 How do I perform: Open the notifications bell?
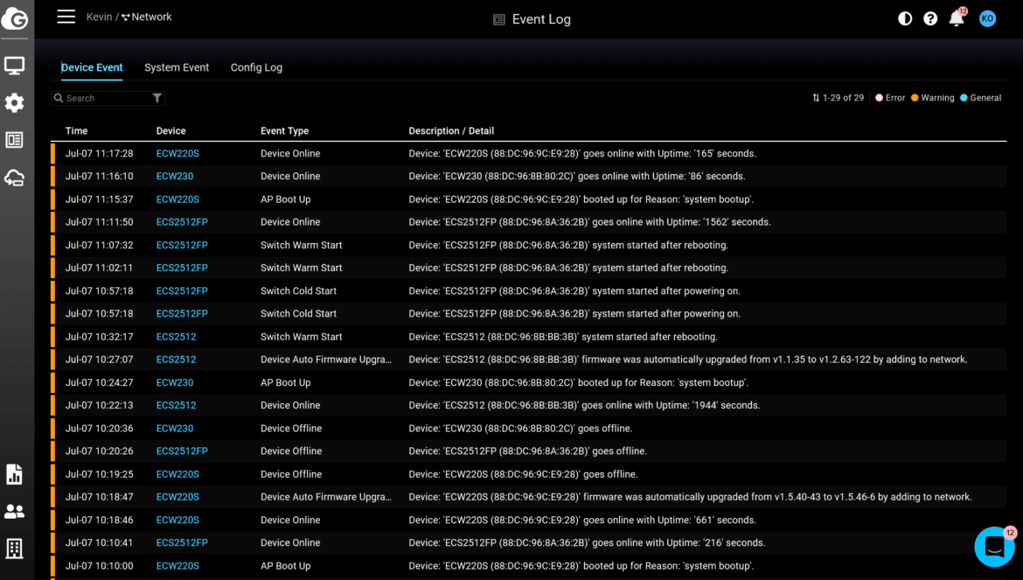(x=957, y=18)
